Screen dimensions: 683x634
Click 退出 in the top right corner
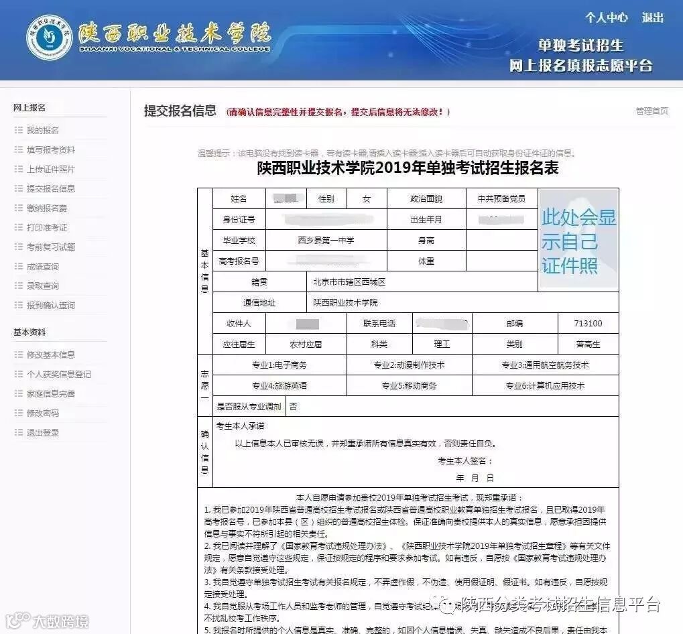[x=653, y=18]
